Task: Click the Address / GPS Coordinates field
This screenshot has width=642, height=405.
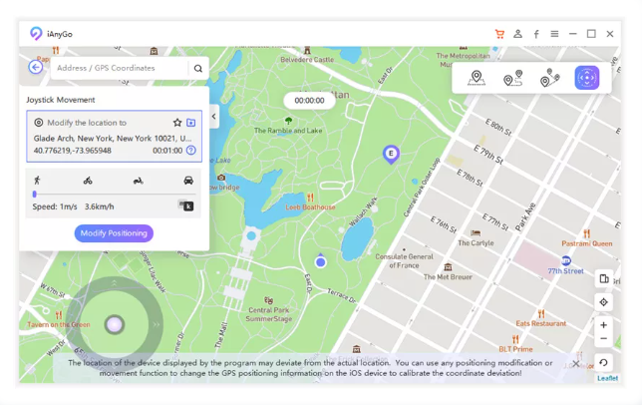Action: (120, 69)
